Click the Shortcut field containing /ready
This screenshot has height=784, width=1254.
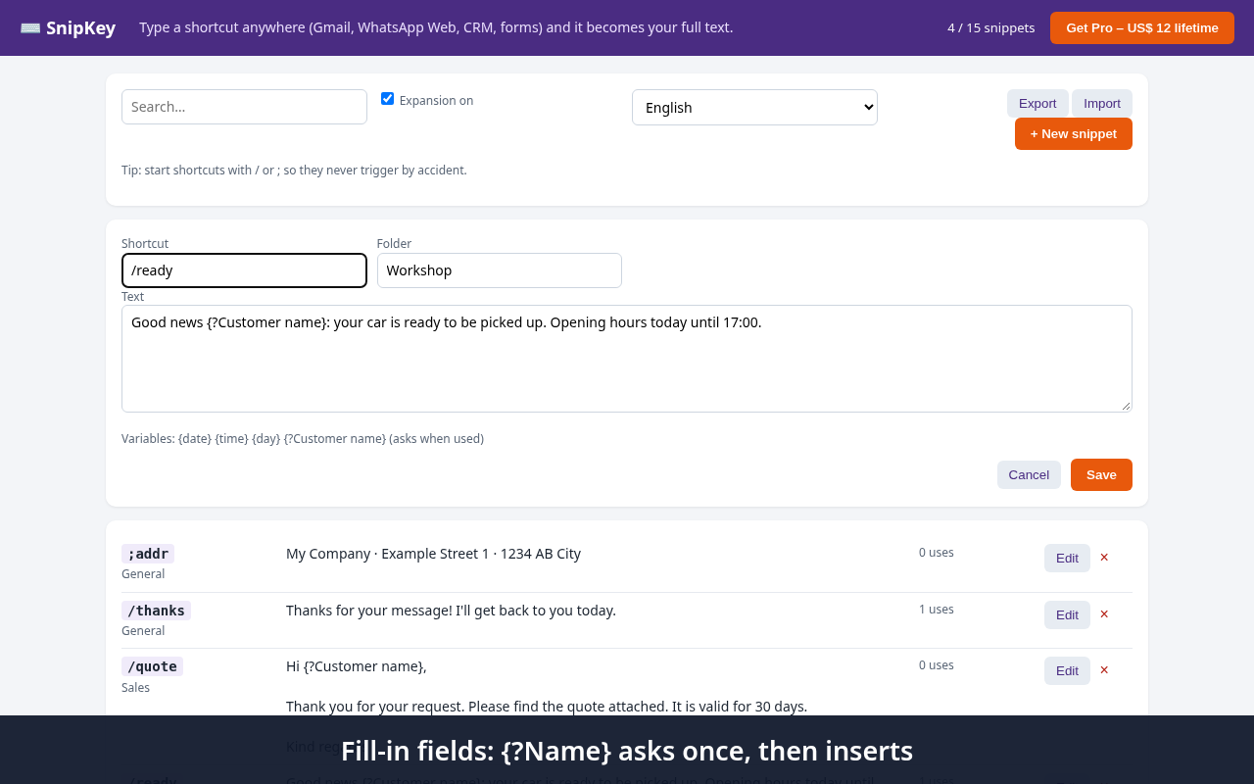tap(244, 270)
